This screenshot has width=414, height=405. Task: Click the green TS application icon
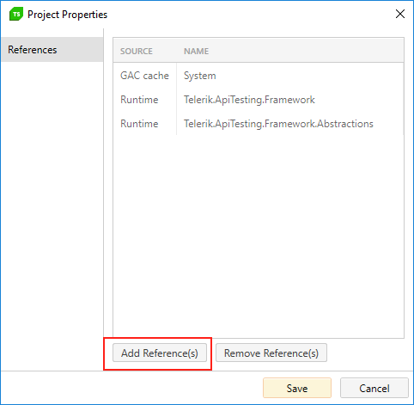(16, 15)
